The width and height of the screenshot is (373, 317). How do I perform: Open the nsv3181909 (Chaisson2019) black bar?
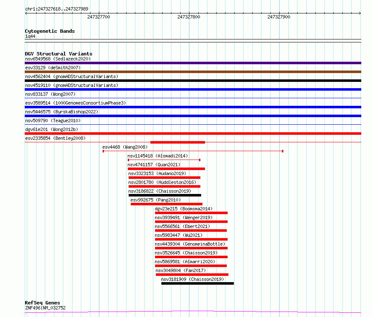pos(197,283)
